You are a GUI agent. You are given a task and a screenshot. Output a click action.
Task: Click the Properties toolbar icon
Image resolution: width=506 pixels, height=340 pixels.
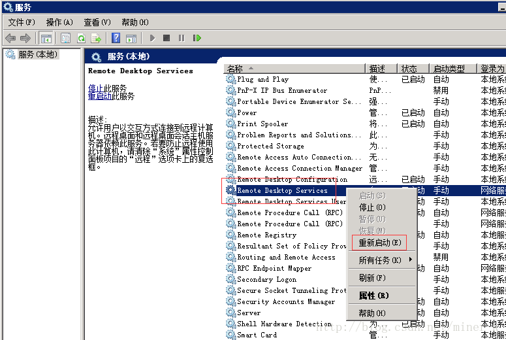[66, 39]
